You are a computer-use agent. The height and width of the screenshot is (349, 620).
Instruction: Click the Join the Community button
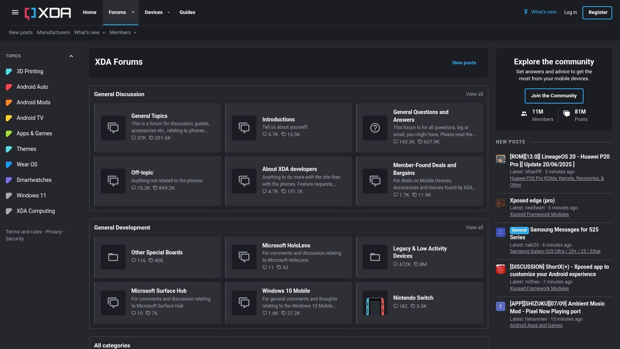click(x=554, y=96)
